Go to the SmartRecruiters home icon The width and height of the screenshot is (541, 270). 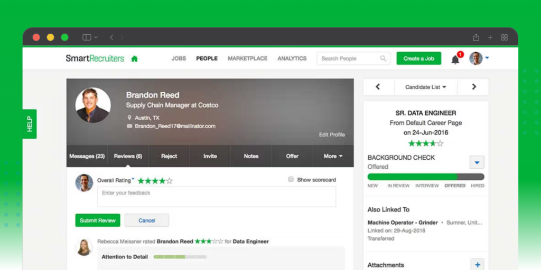tap(134, 59)
